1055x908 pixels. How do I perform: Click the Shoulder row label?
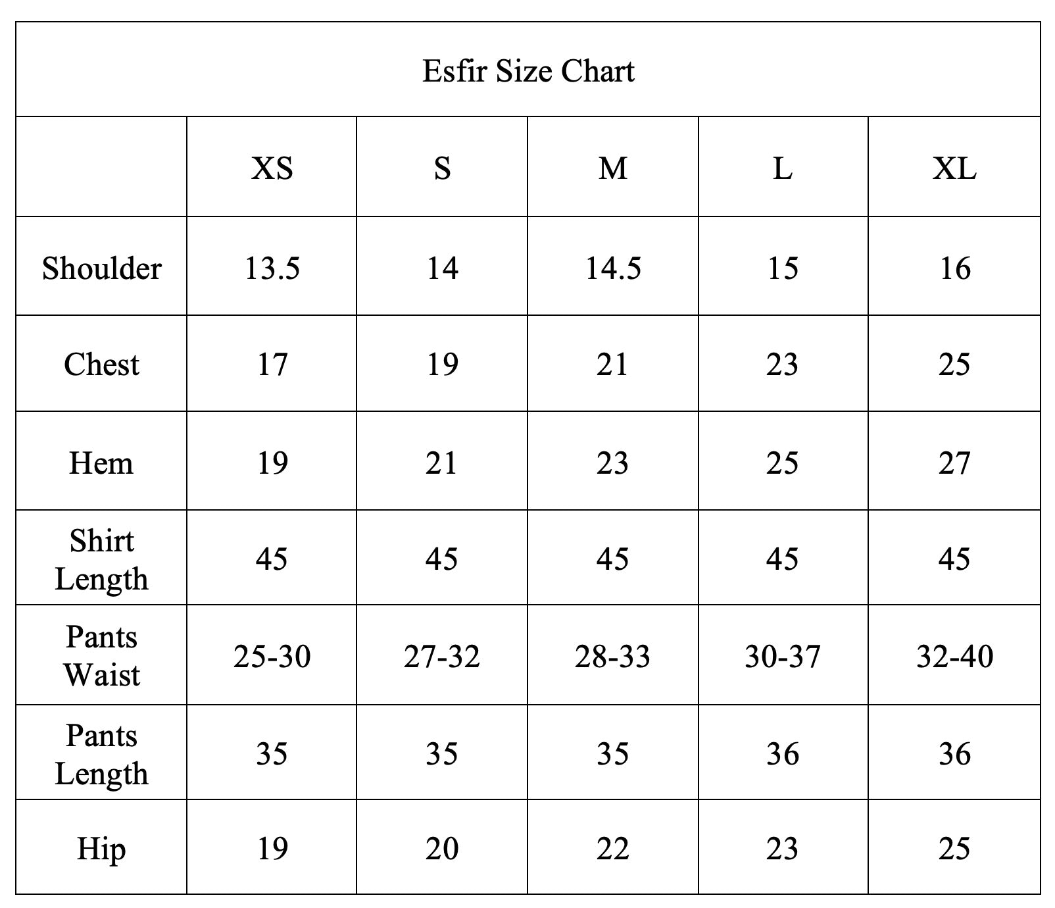coord(101,268)
